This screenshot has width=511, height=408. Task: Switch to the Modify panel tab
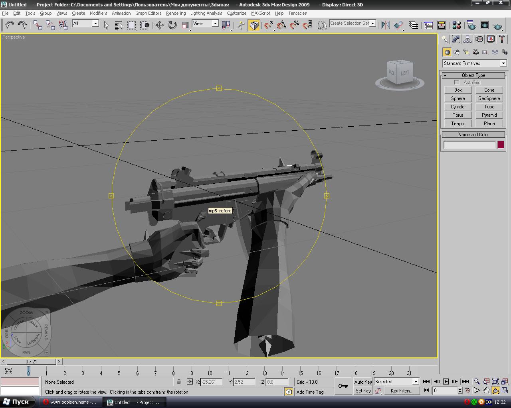coord(456,39)
